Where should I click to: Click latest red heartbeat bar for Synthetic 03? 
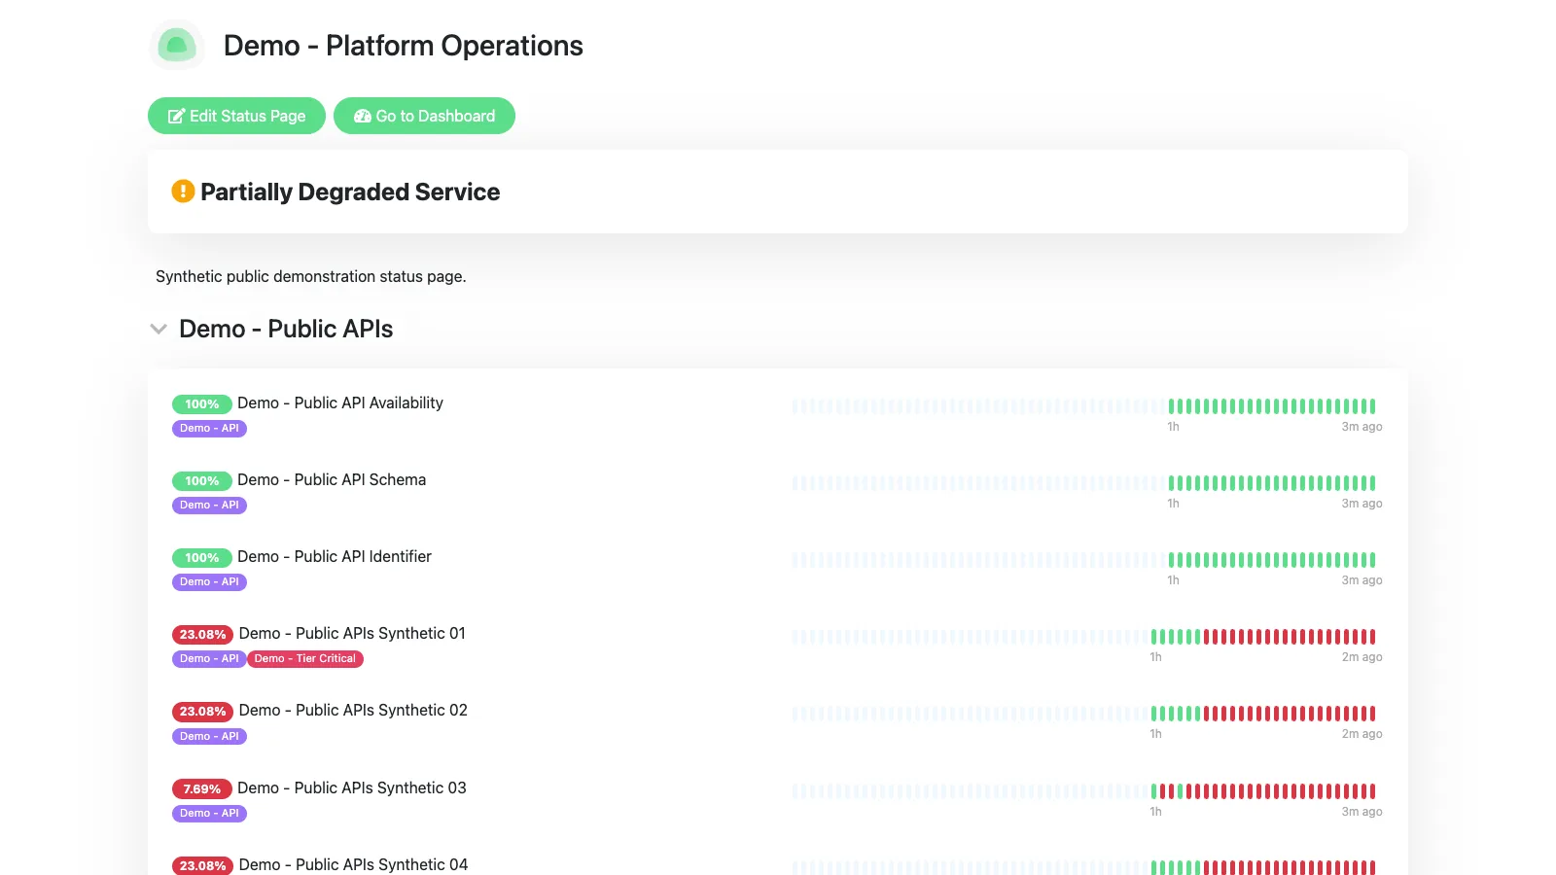point(1372,791)
